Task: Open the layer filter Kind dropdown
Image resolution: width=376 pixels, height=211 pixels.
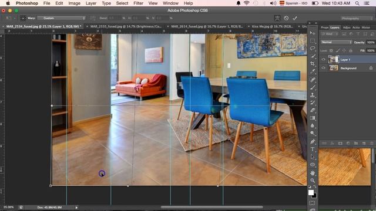Action: 330,34
